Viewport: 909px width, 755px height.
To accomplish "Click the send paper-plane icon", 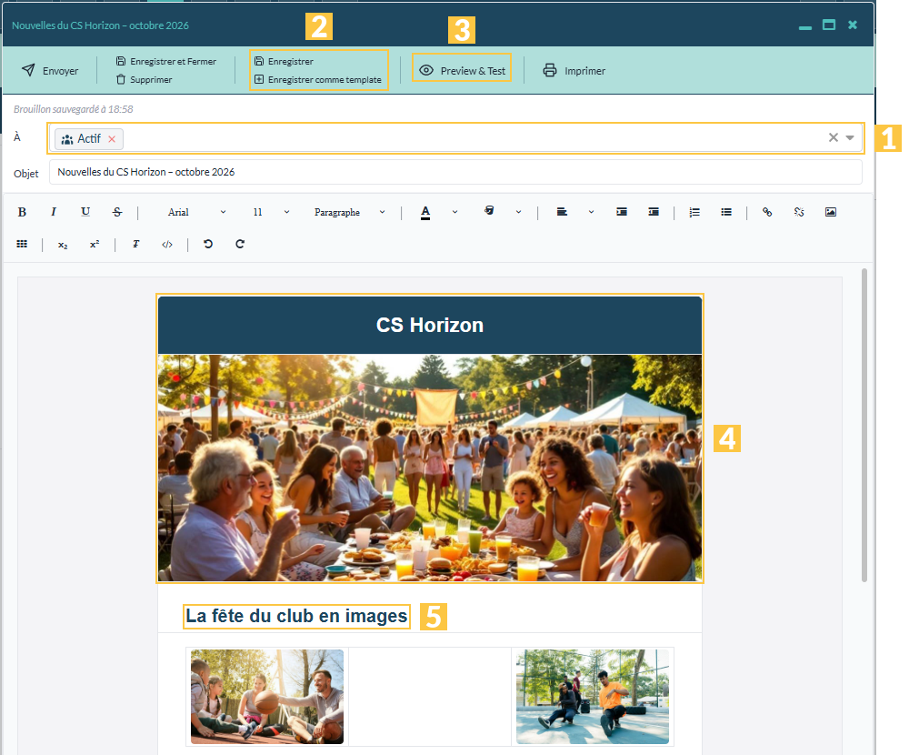I will click(x=28, y=70).
